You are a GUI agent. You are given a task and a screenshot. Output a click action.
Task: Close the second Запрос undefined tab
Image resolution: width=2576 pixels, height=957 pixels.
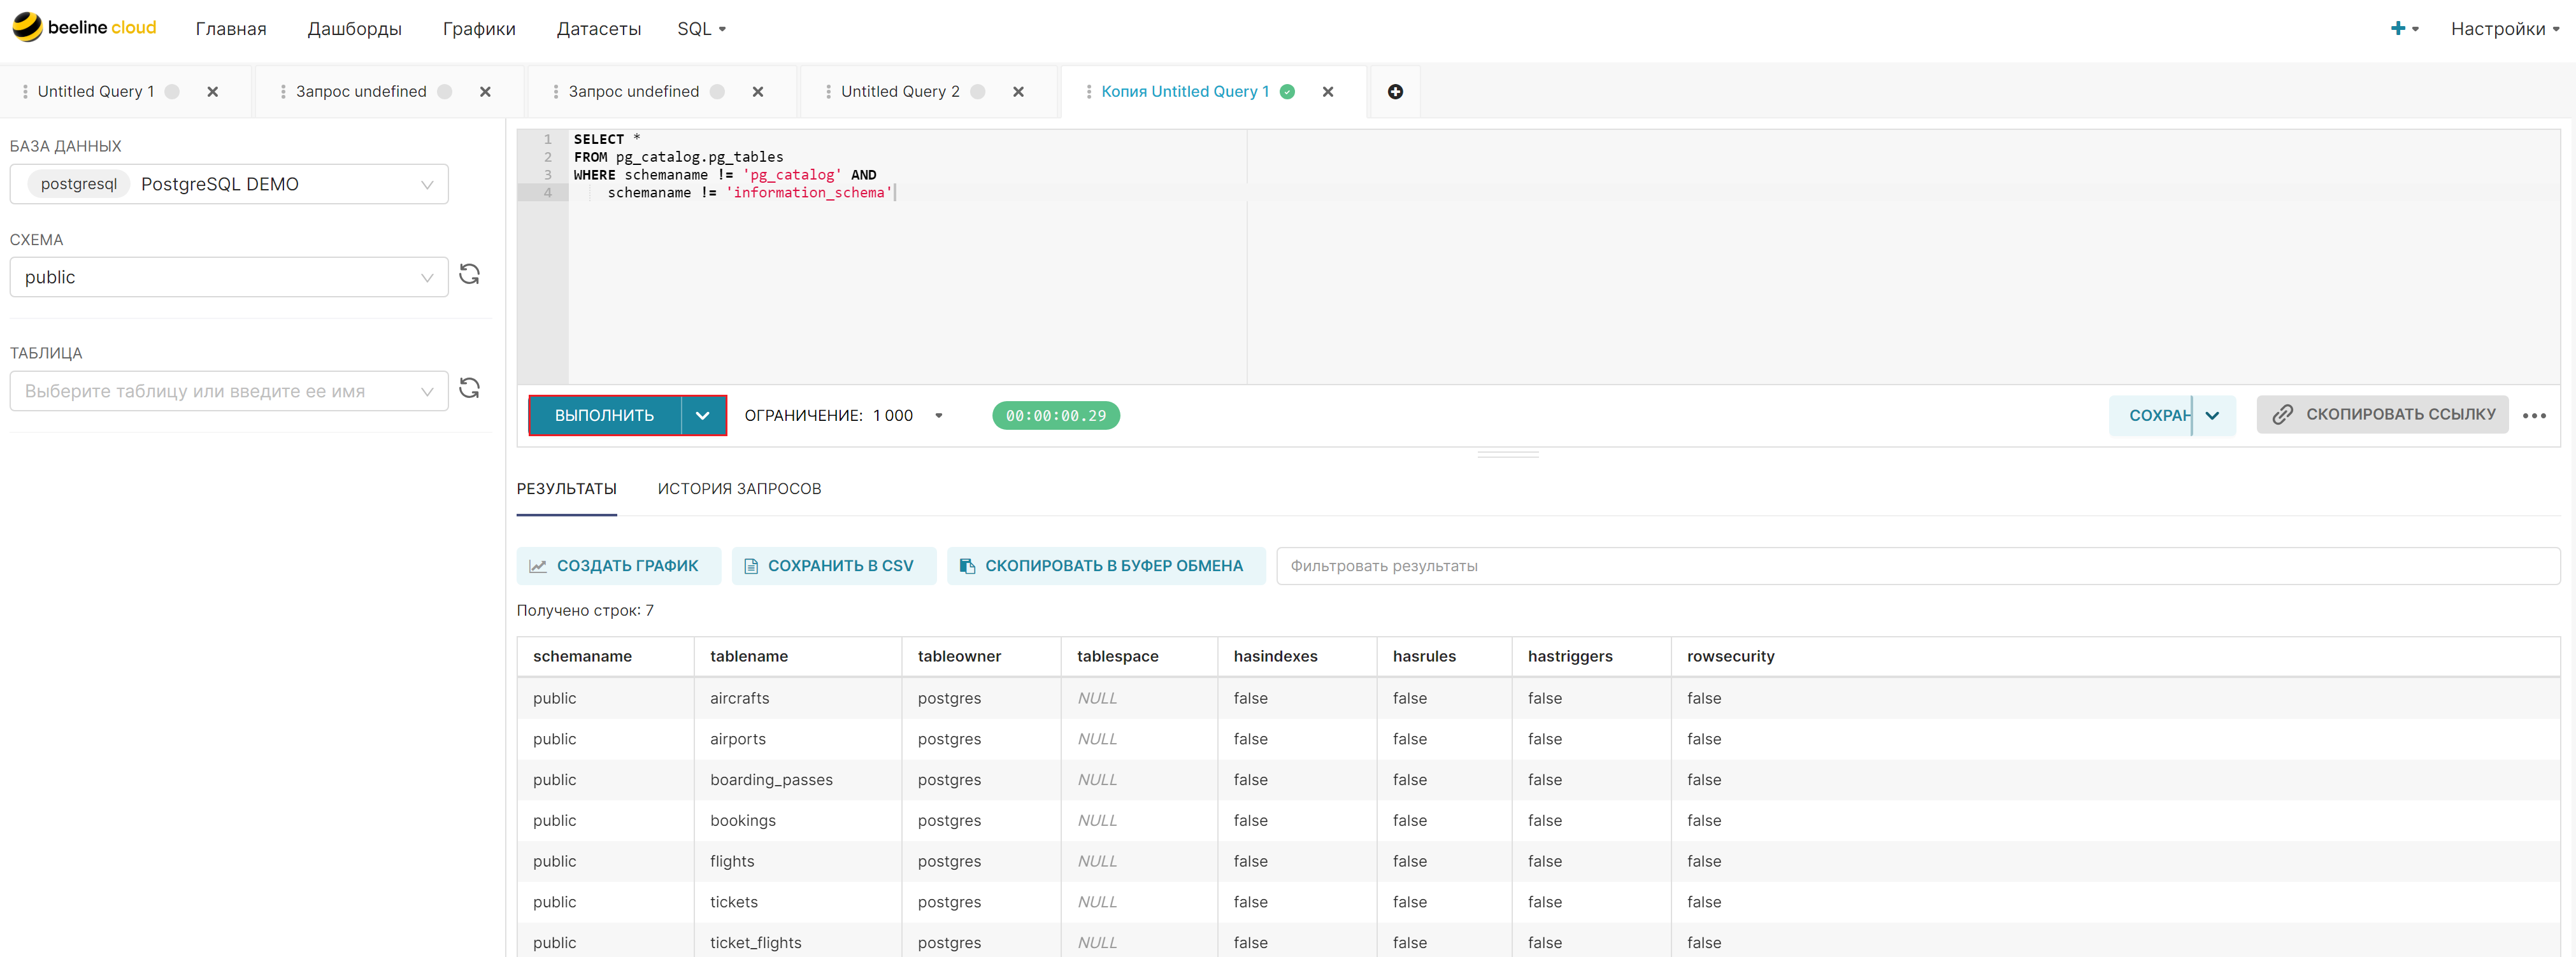[758, 91]
